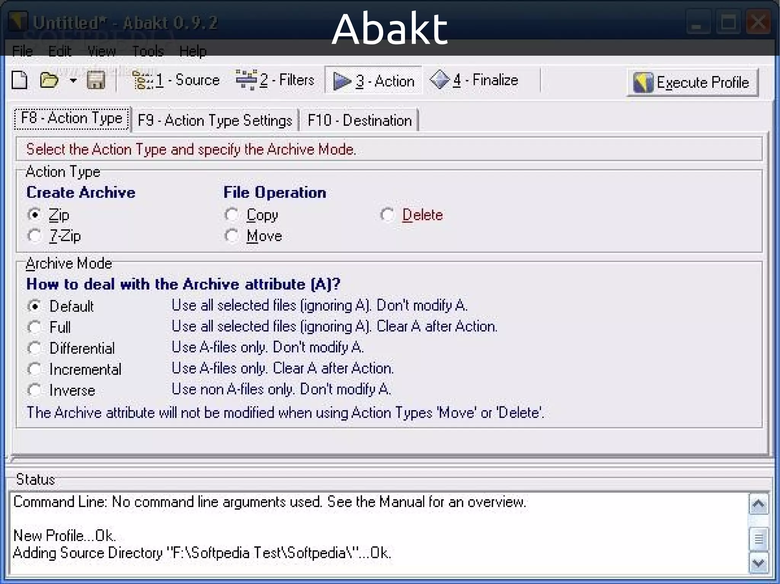Select Inverse archive mode
The height and width of the screenshot is (584, 780).
pyautogui.click(x=35, y=390)
